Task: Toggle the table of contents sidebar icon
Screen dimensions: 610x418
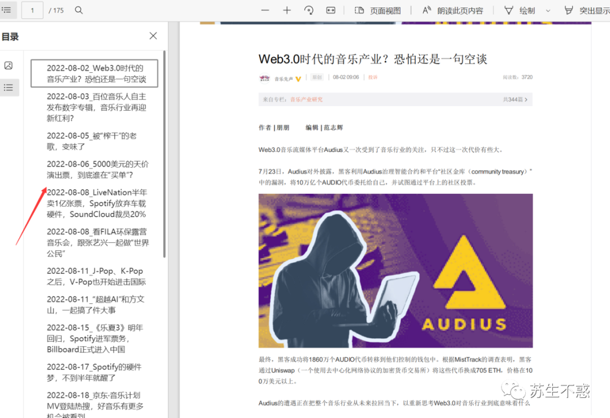Action: [x=7, y=10]
